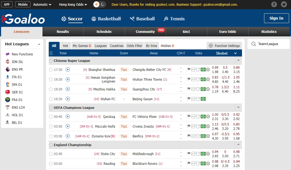Open the Basketball section
The width and height of the screenshot is (291, 170).
pyautogui.click(x=106, y=19)
